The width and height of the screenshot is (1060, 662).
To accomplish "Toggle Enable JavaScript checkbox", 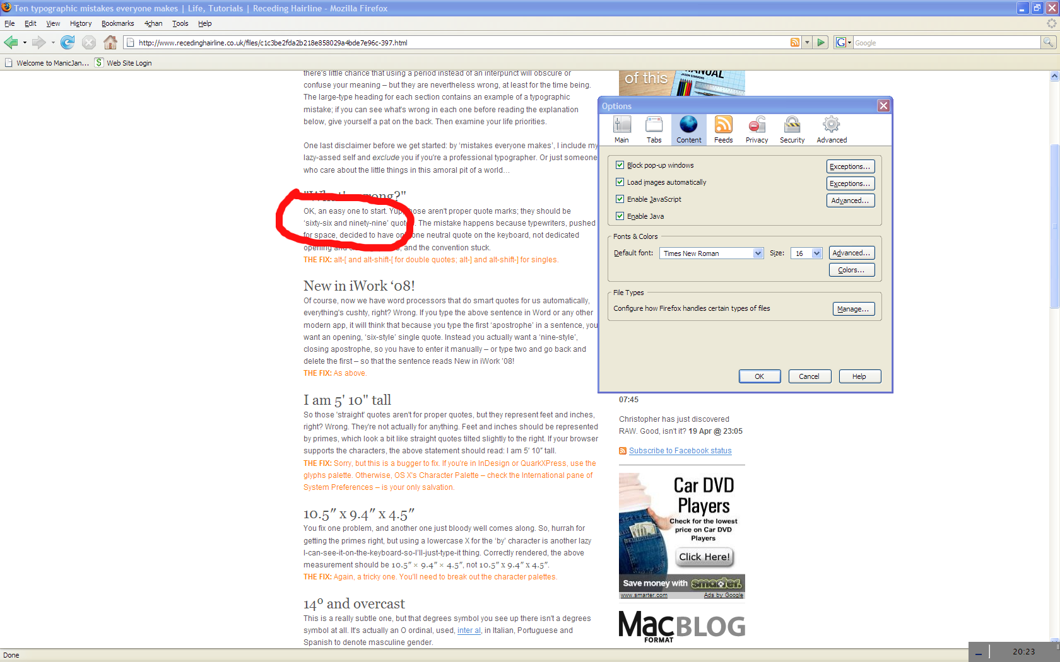I will tap(620, 199).
